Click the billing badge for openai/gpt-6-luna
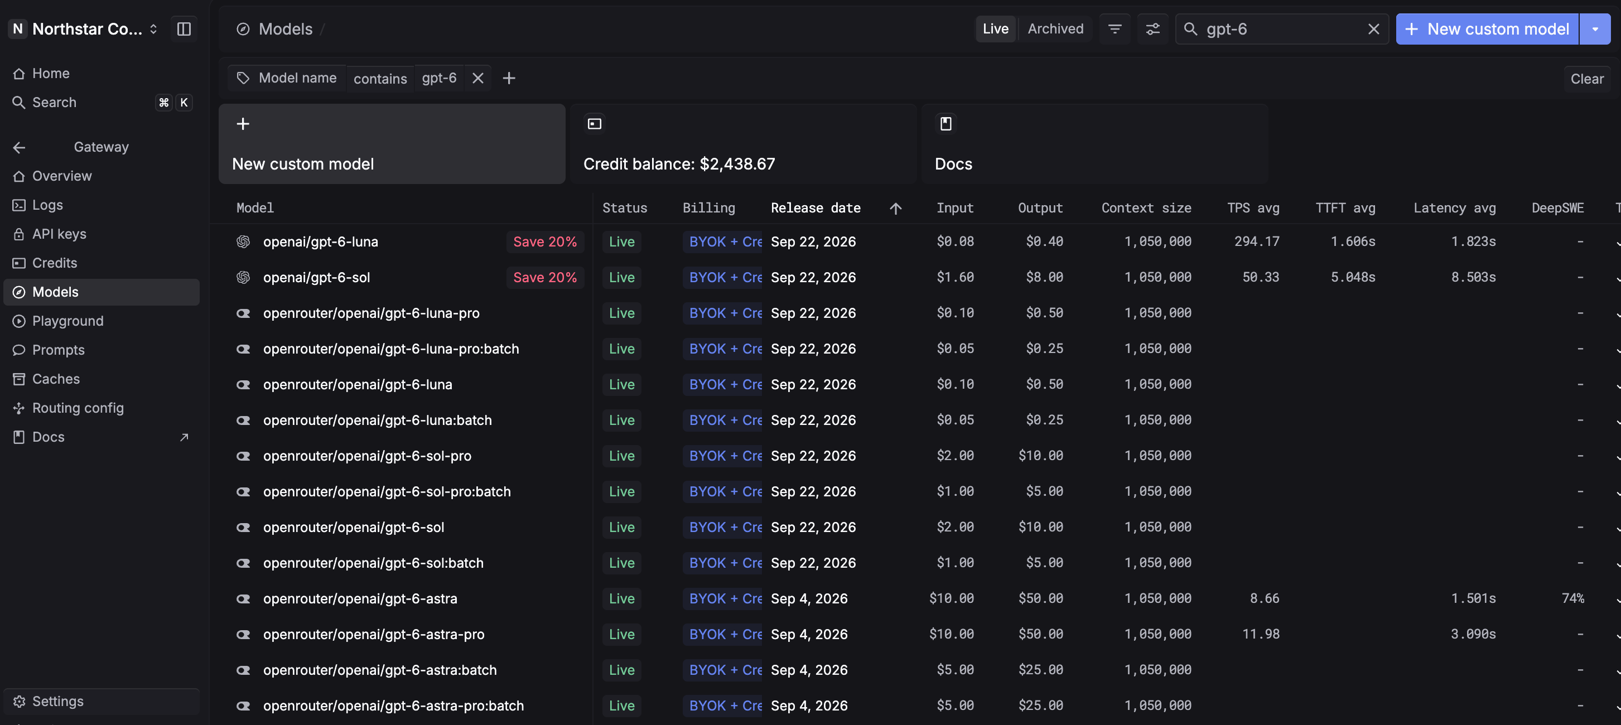The image size is (1621, 725). (722, 241)
